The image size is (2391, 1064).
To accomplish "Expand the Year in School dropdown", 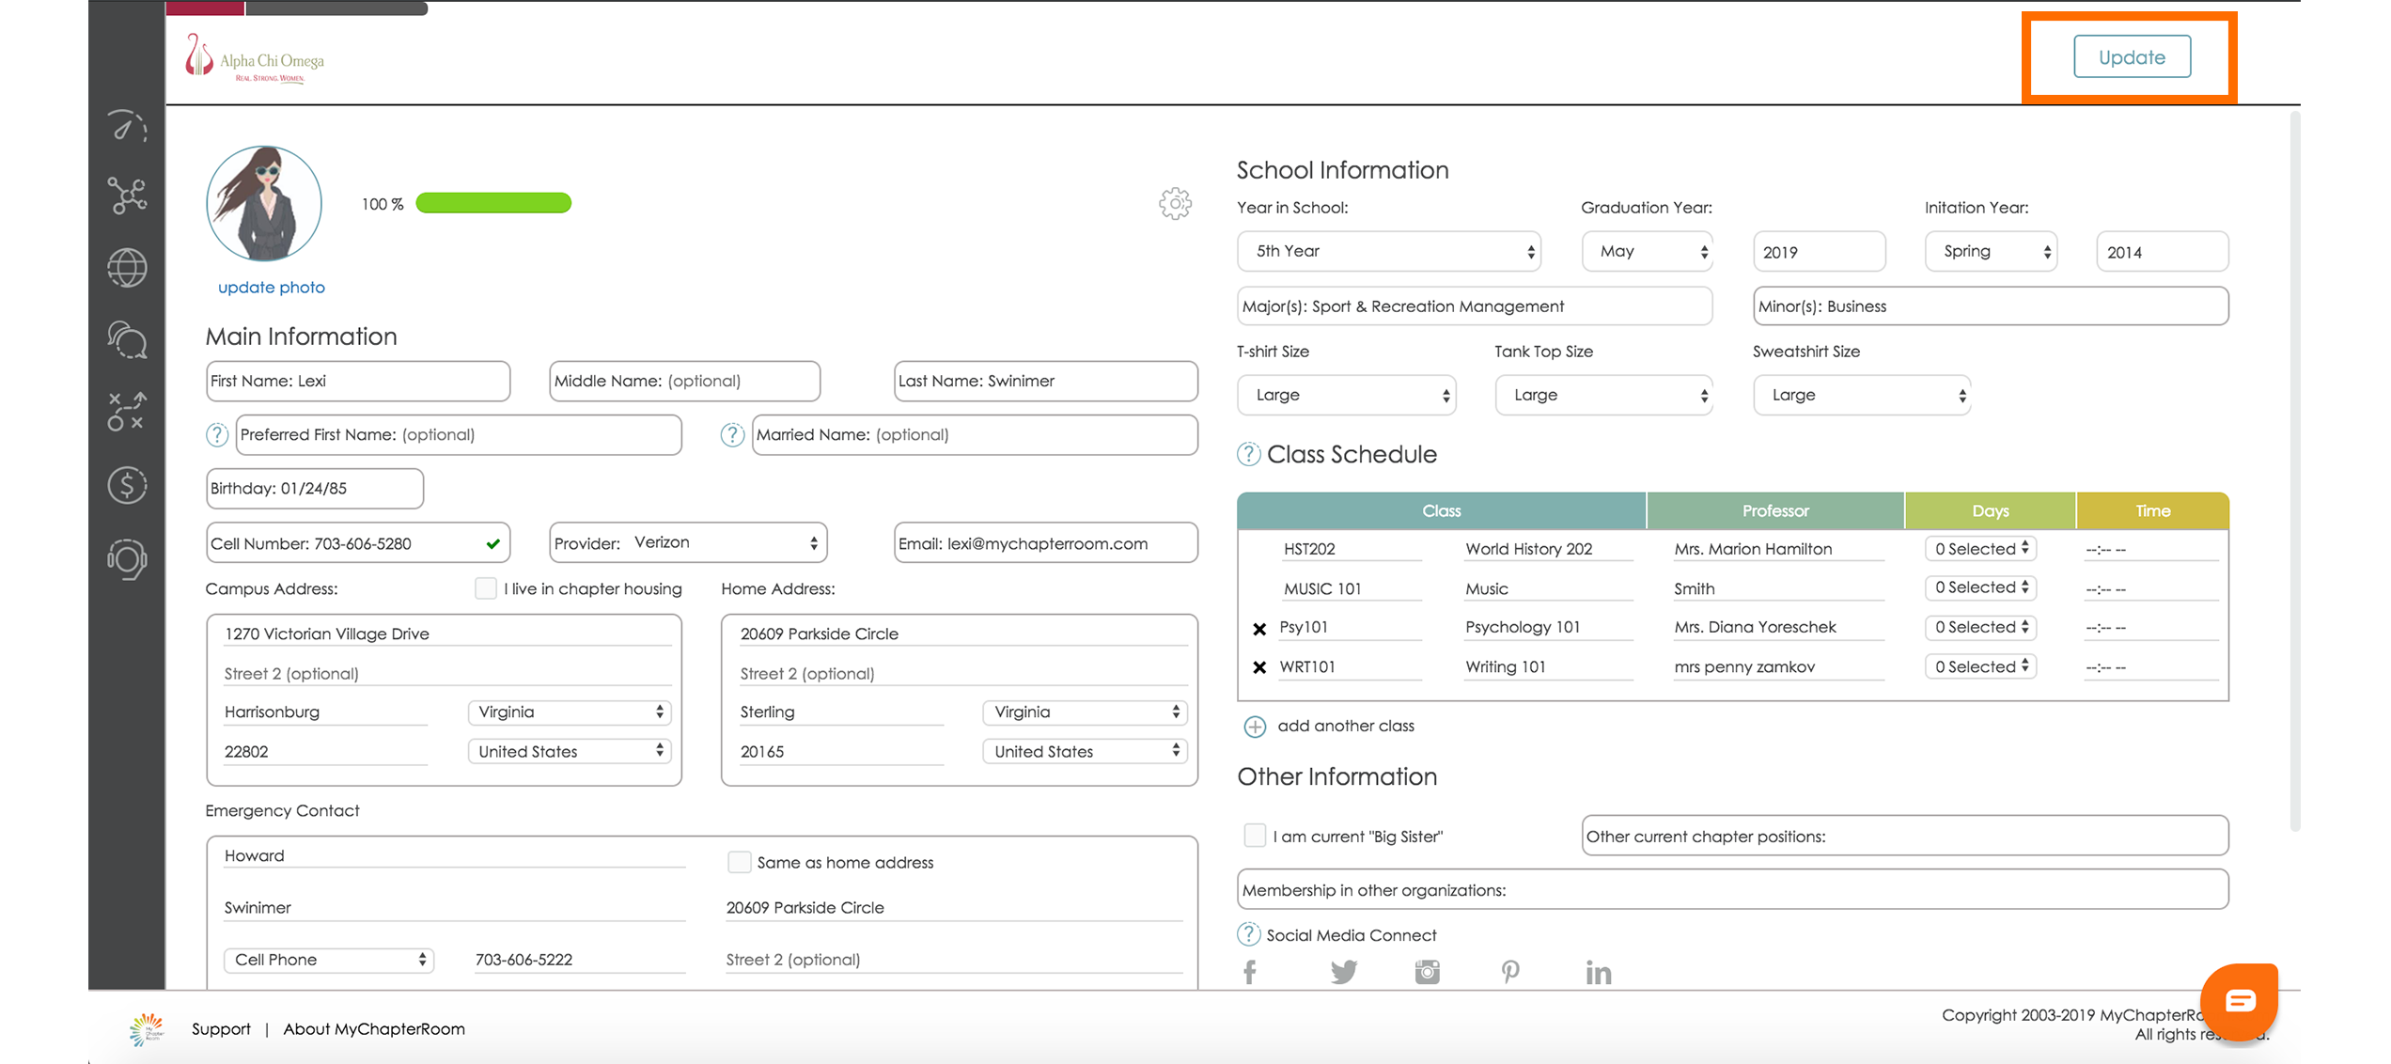I will coord(1389,251).
